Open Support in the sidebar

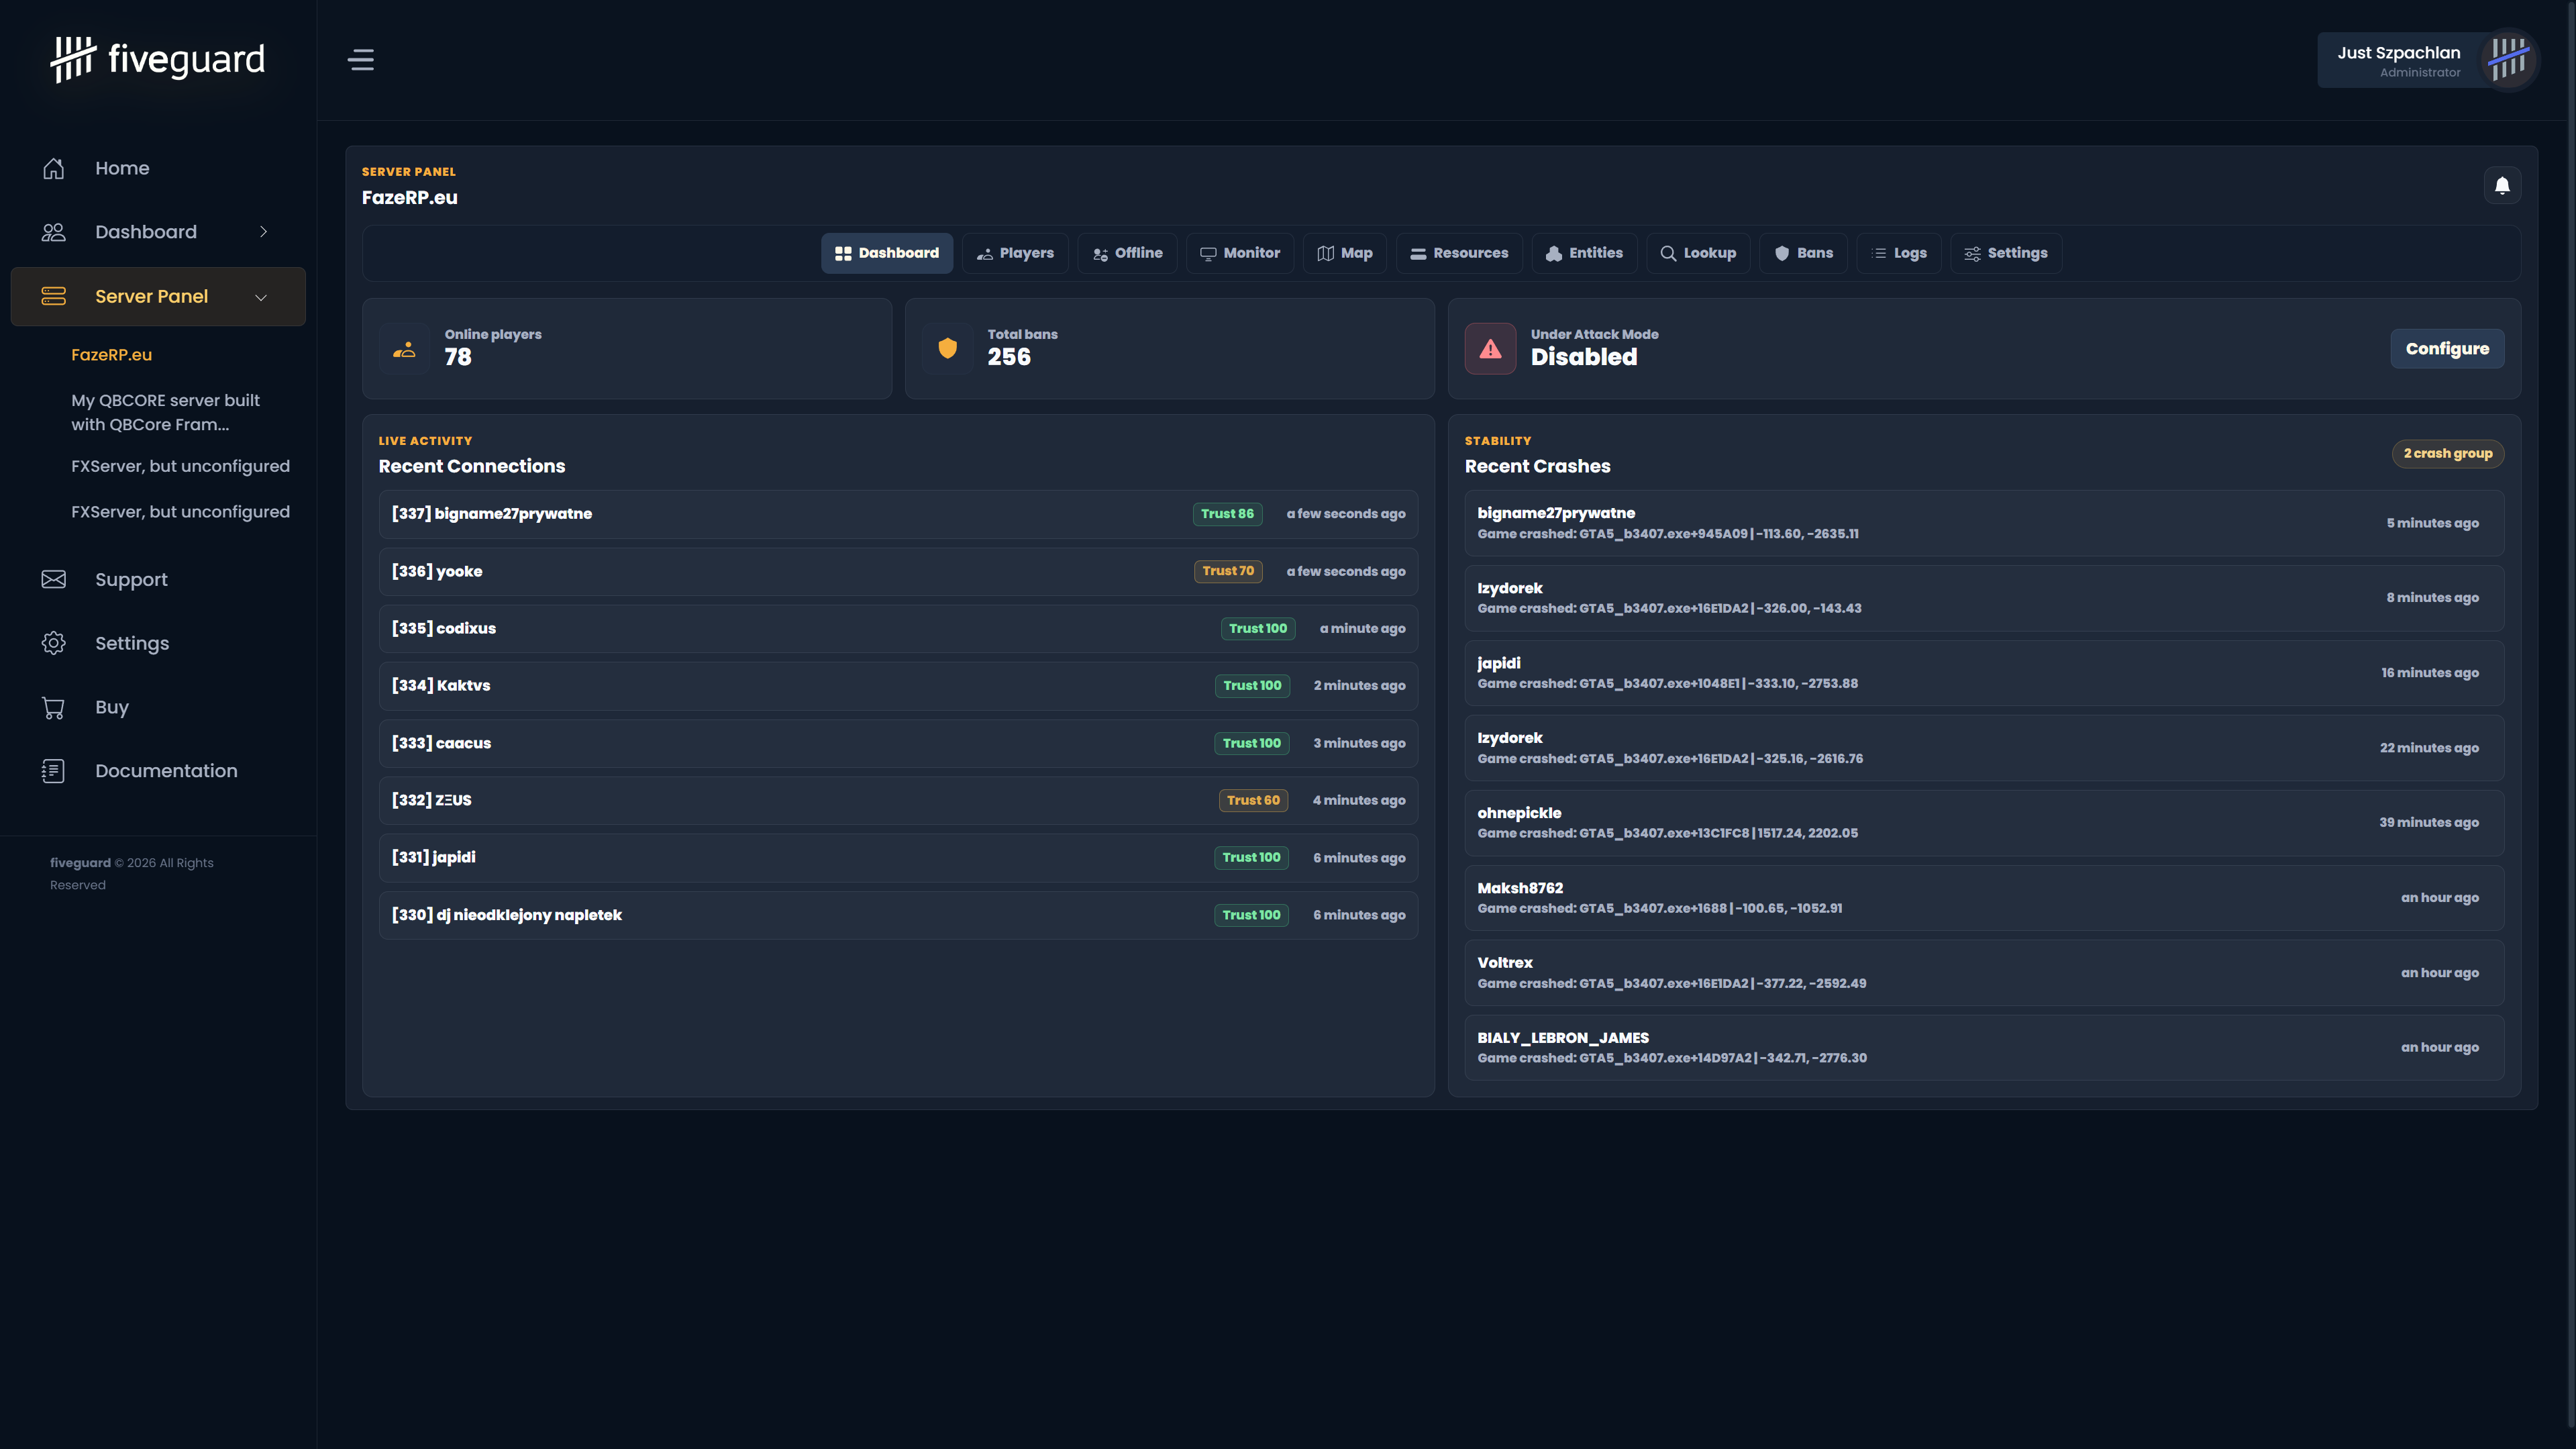coord(158,580)
